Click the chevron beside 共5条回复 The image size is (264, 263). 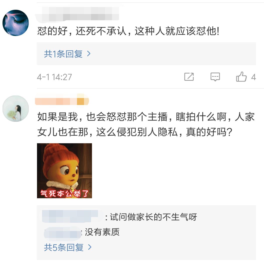(x=90, y=247)
